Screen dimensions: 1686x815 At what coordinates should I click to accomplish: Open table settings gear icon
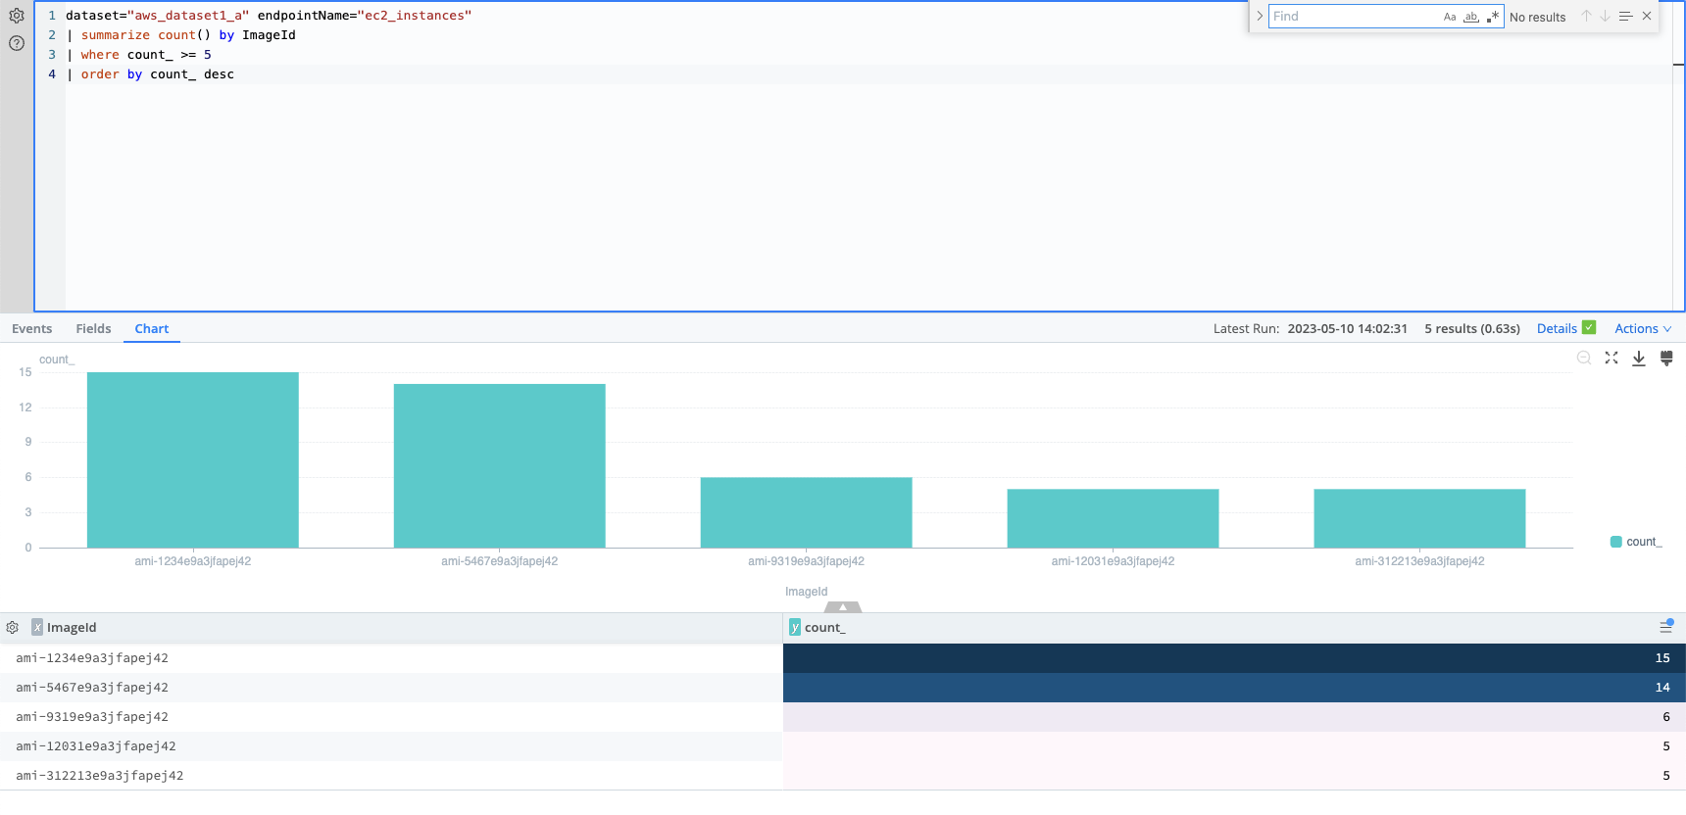click(13, 628)
